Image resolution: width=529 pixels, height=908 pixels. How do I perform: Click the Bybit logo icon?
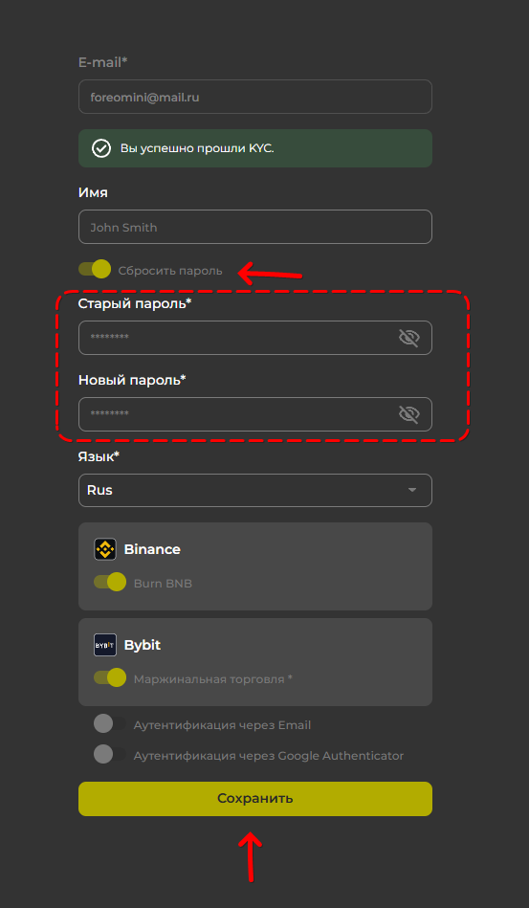point(105,645)
